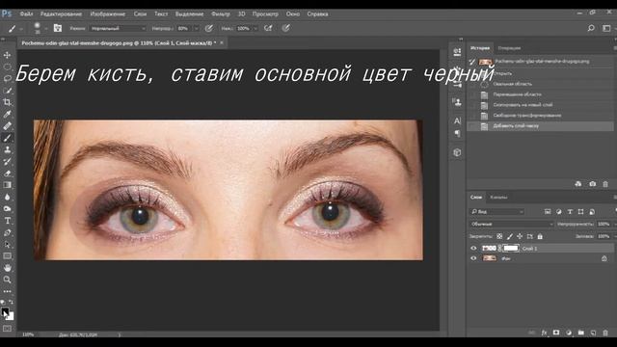Select the Lasso tool
This screenshot has width=617, height=347.
[x=7, y=79]
